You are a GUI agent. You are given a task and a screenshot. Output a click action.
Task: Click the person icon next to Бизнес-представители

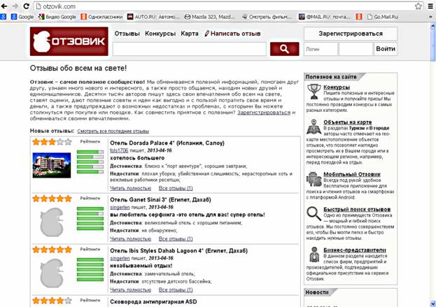point(314,255)
